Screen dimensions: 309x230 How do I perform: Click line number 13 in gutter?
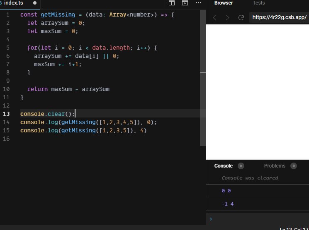6,114
